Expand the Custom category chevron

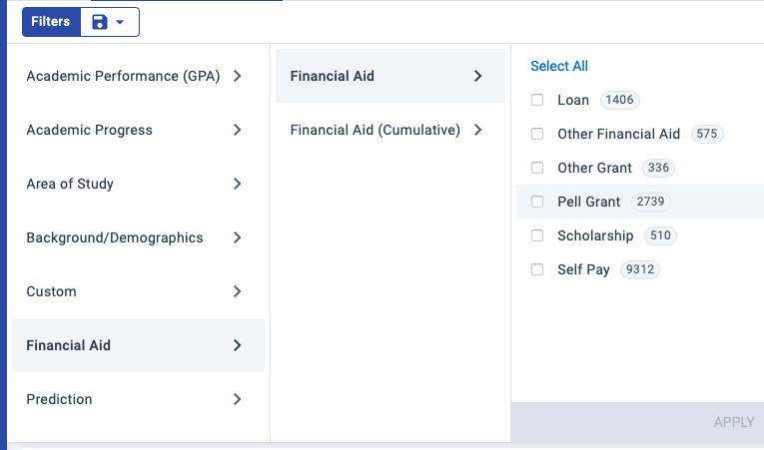(237, 291)
